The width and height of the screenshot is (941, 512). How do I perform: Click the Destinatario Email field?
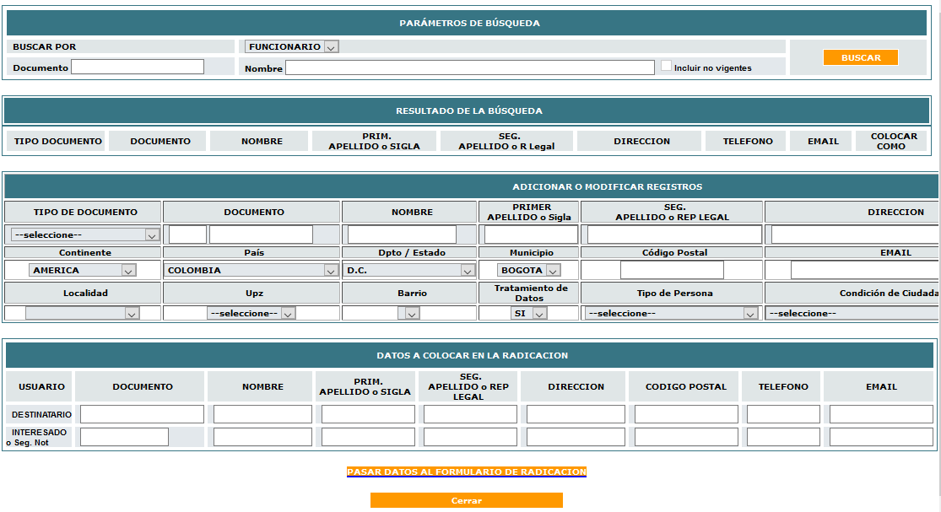882,414
